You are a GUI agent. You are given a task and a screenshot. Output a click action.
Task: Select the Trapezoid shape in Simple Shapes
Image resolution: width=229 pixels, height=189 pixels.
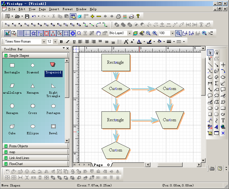tap(53, 67)
